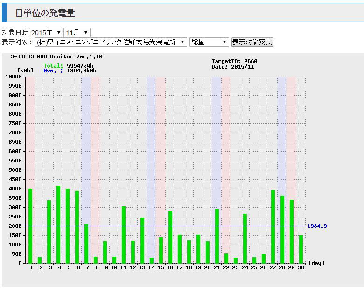Click the Date: 2015/11 text

click(x=233, y=67)
